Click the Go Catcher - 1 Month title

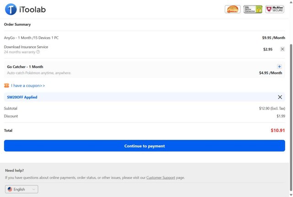click(x=25, y=67)
